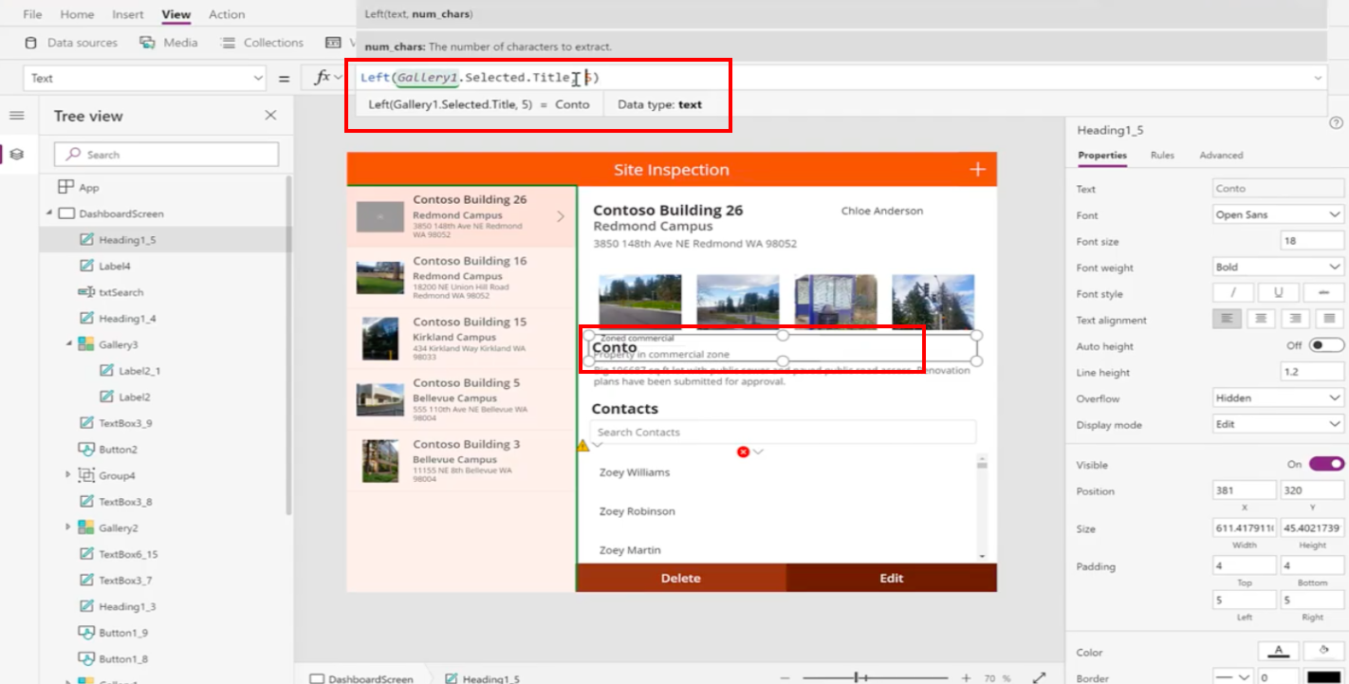Open the File menu
The image size is (1349, 684).
32,14
